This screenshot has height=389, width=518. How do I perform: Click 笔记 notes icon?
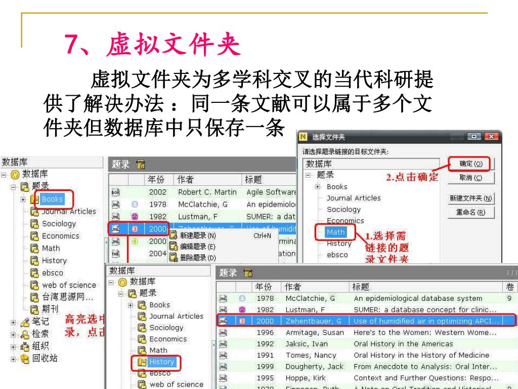pyautogui.click(x=25, y=322)
